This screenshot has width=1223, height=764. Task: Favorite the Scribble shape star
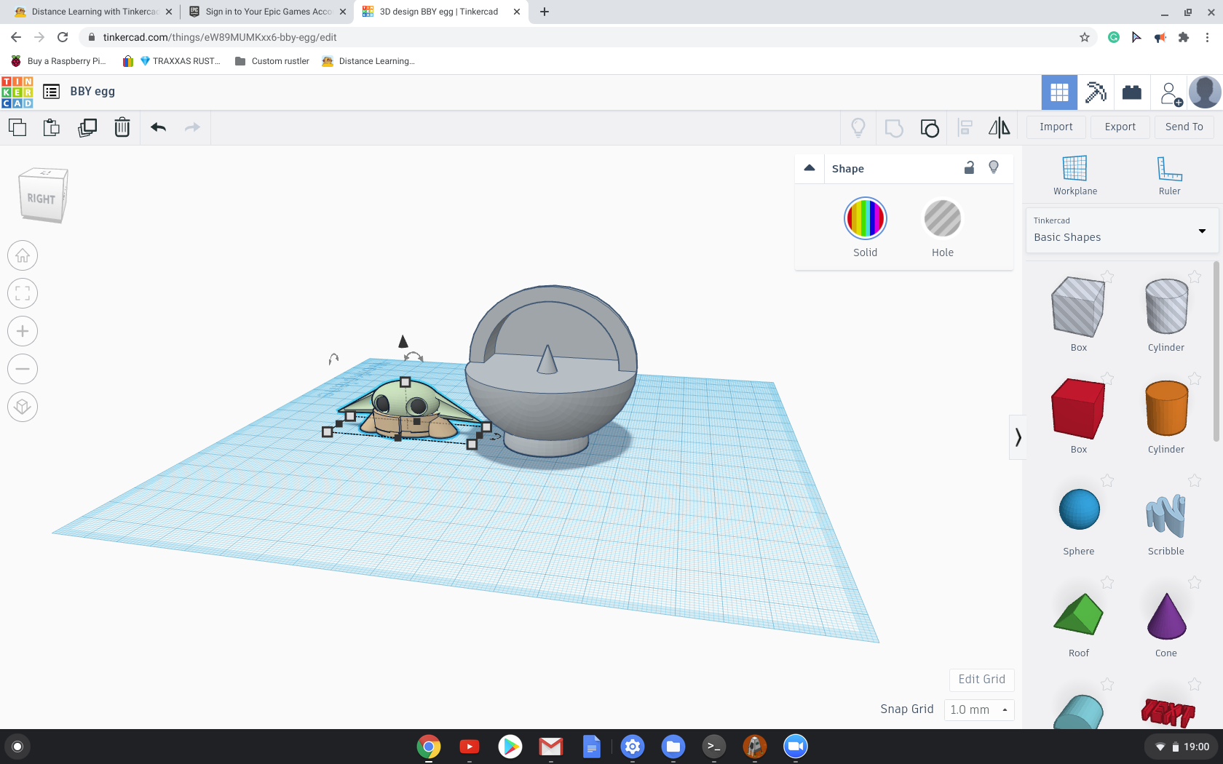tap(1195, 480)
